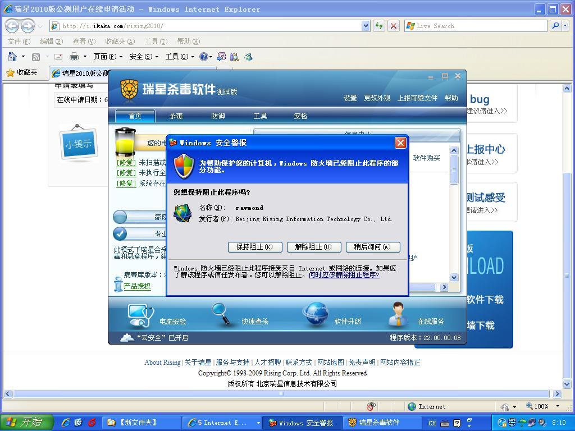Expand the Print button dropdown arrow
The image size is (575, 431).
85,57
